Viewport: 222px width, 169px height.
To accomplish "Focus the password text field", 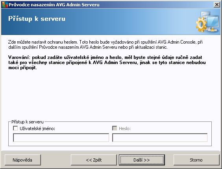I will tap(160, 138).
